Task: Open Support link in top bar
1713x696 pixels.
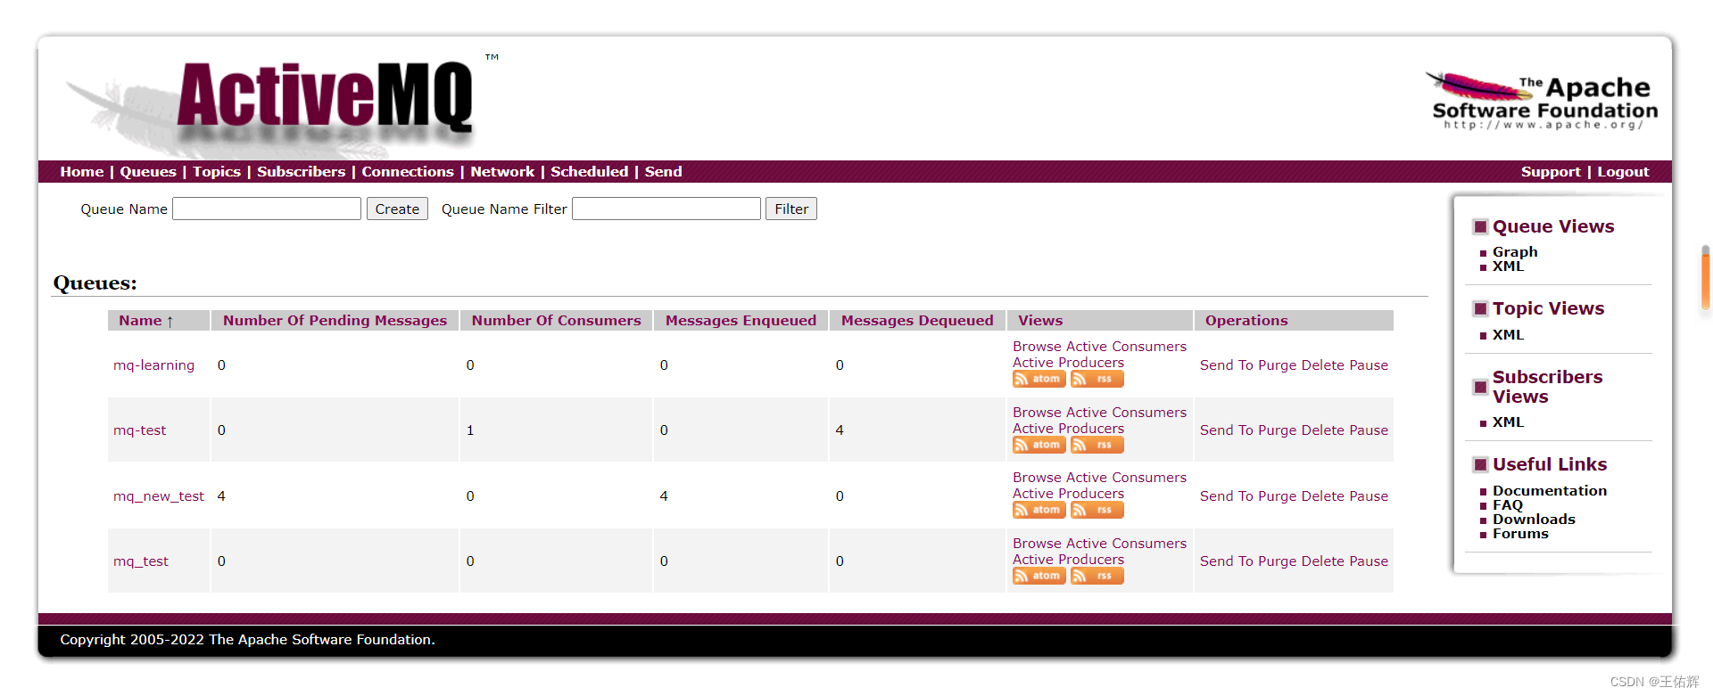Action: pos(1551,172)
